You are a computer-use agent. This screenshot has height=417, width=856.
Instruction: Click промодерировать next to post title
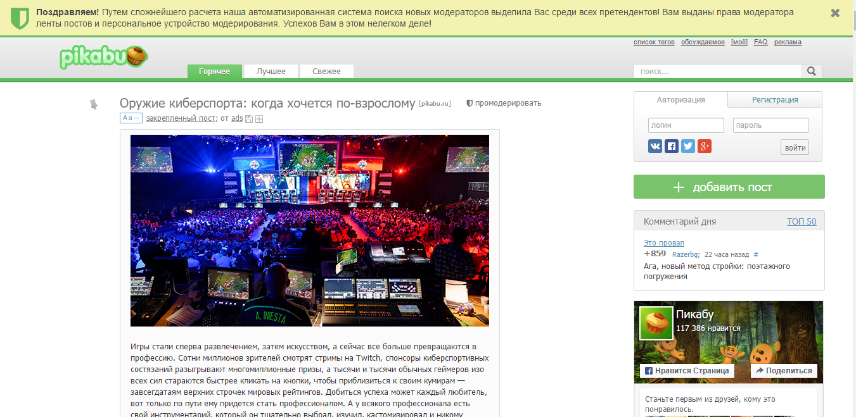point(504,103)
